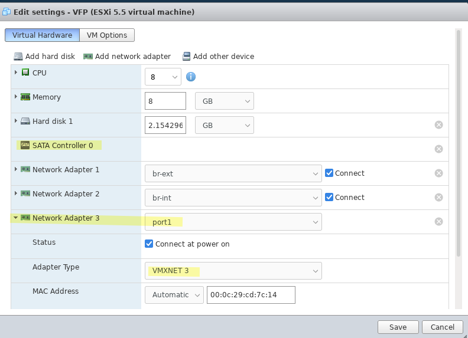468x338 pixels.
Task: Click the Add network adapter icon
Action: click(87, 57)
